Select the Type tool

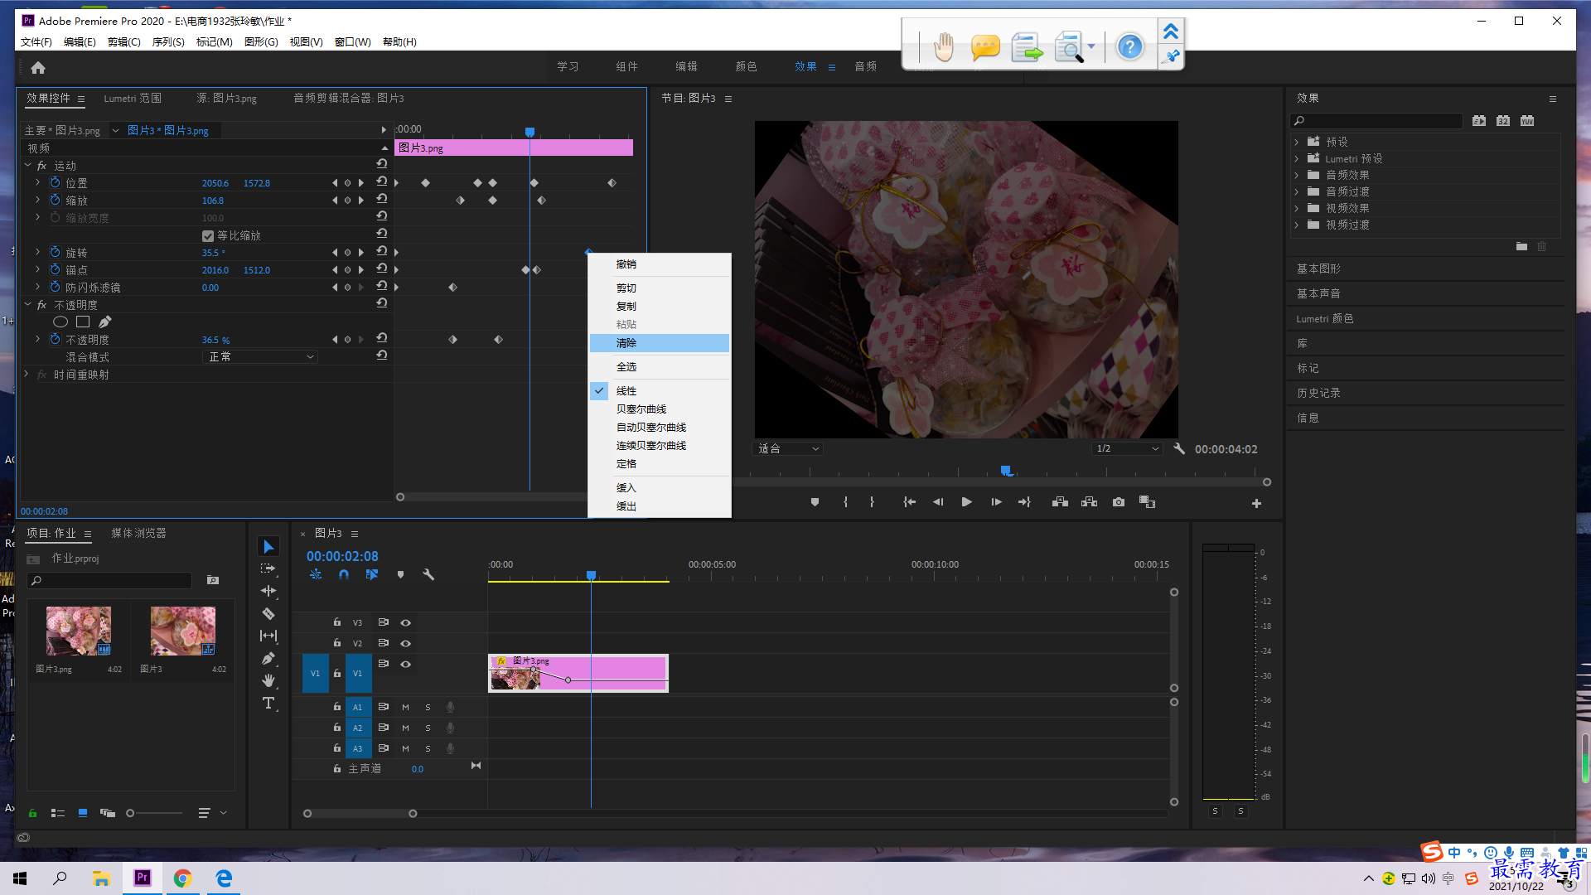tap(268, 703)
